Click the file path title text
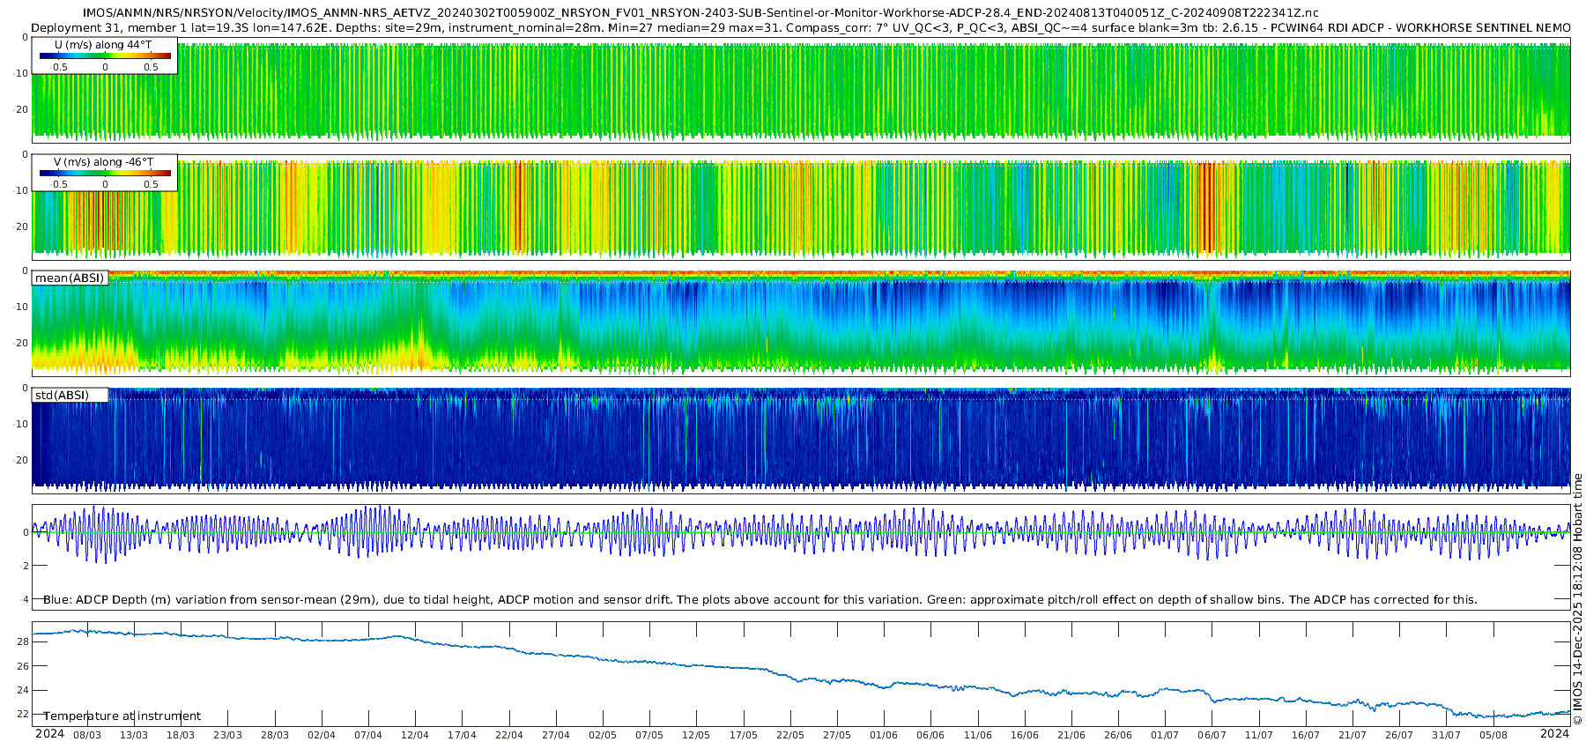This screenshot has height=749, width=1586. coord(700,12)
